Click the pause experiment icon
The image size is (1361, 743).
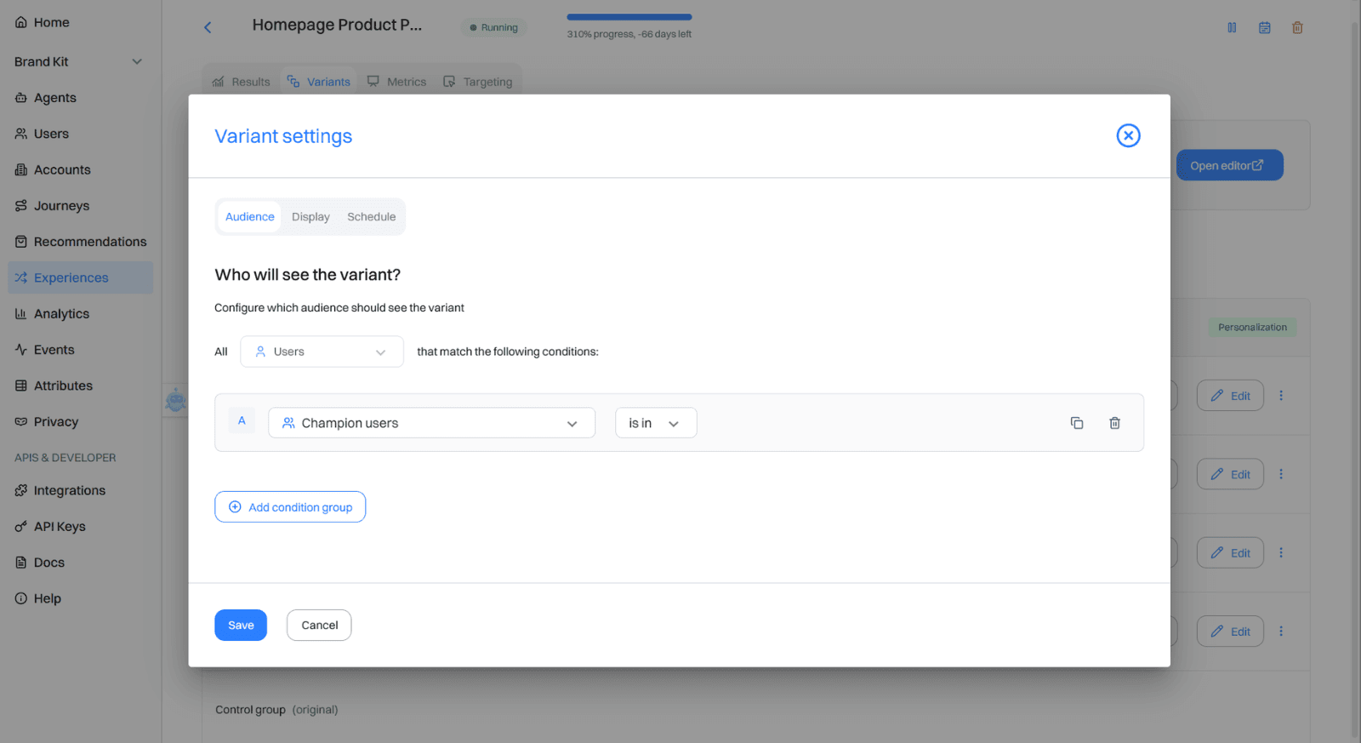click(x=1232, y=27)
